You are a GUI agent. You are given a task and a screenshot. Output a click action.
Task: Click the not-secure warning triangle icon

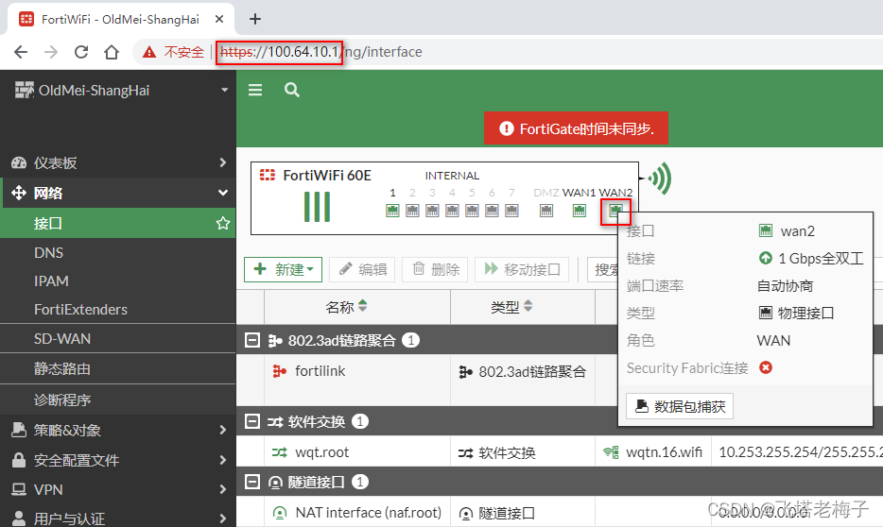pos(149,52)
